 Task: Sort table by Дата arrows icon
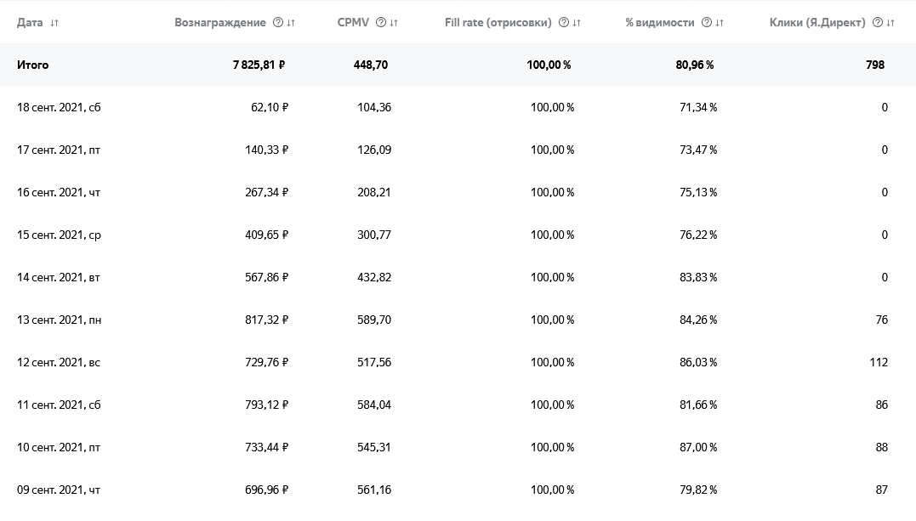pyautogui.click(x=54, y=23)
